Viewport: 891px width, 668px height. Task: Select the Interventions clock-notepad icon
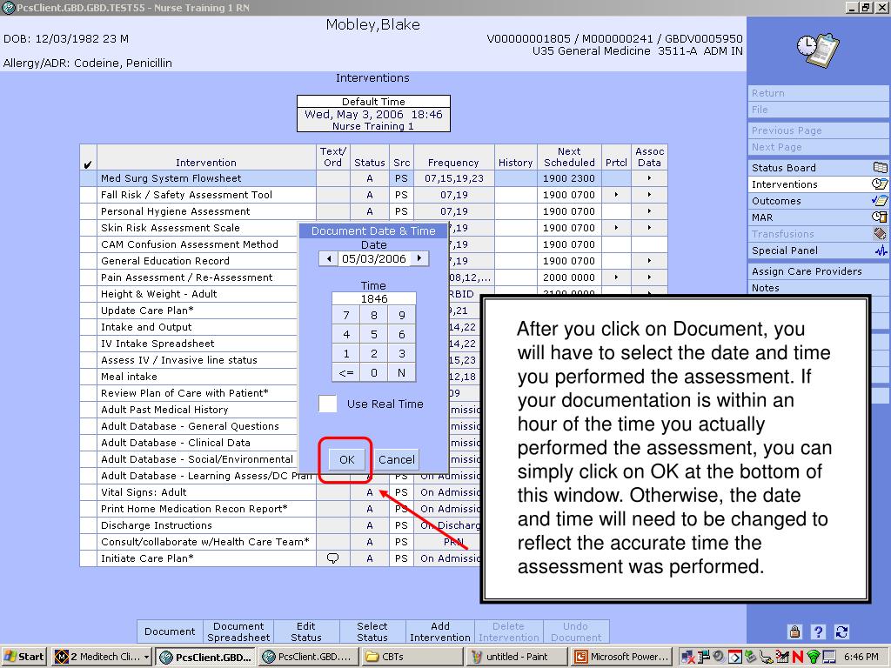coord(880,184)
